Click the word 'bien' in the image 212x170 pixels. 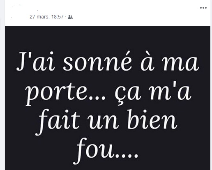(x=152, y=119)
